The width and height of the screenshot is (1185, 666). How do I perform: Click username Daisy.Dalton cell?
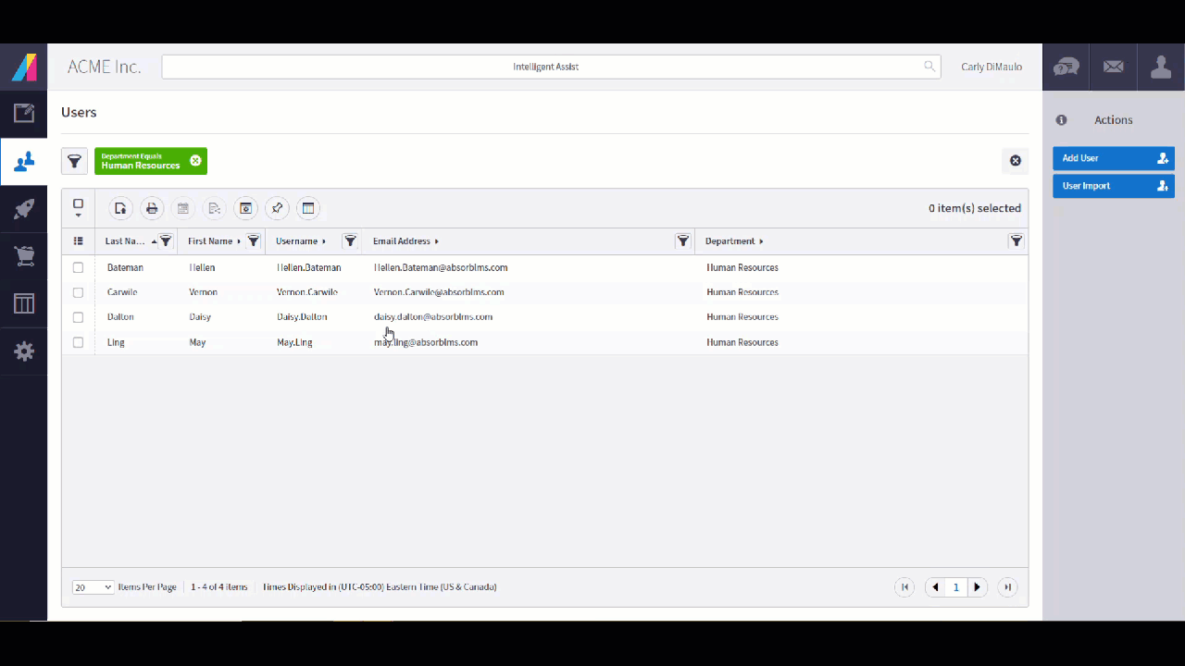click(302, 317)
